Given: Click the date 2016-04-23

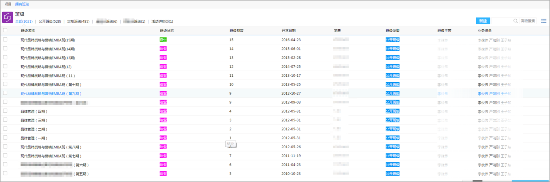Looking at the screenshot, I should [291, 40].
